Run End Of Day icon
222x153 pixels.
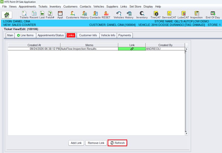point(213,15)
